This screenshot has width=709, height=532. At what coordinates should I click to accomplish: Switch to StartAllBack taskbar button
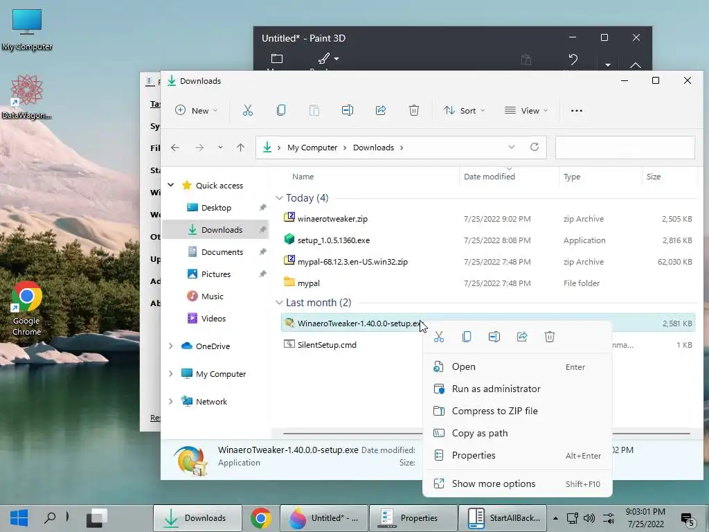pos(503,518)
